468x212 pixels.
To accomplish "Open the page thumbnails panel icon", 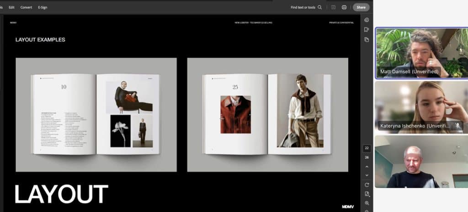I will tap(367, 40).
